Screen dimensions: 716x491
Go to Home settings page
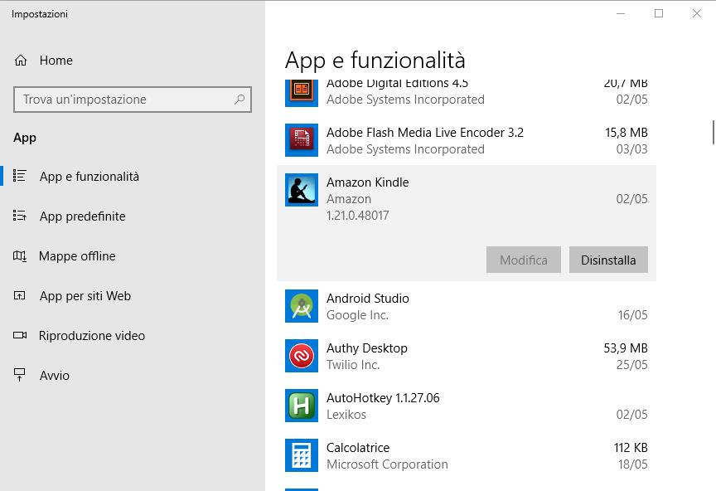(133, 61)
